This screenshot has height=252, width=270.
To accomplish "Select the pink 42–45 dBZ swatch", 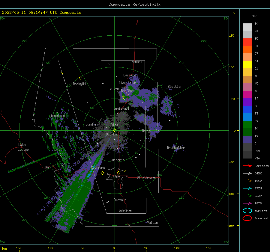I will [x=247, y=87].
